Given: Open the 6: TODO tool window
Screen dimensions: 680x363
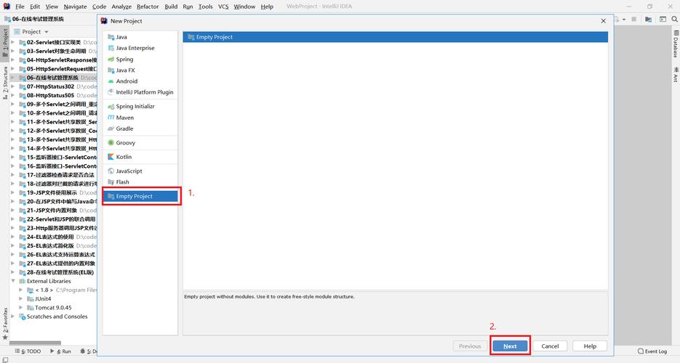Looking at the screenshot, I should (28, 351).
